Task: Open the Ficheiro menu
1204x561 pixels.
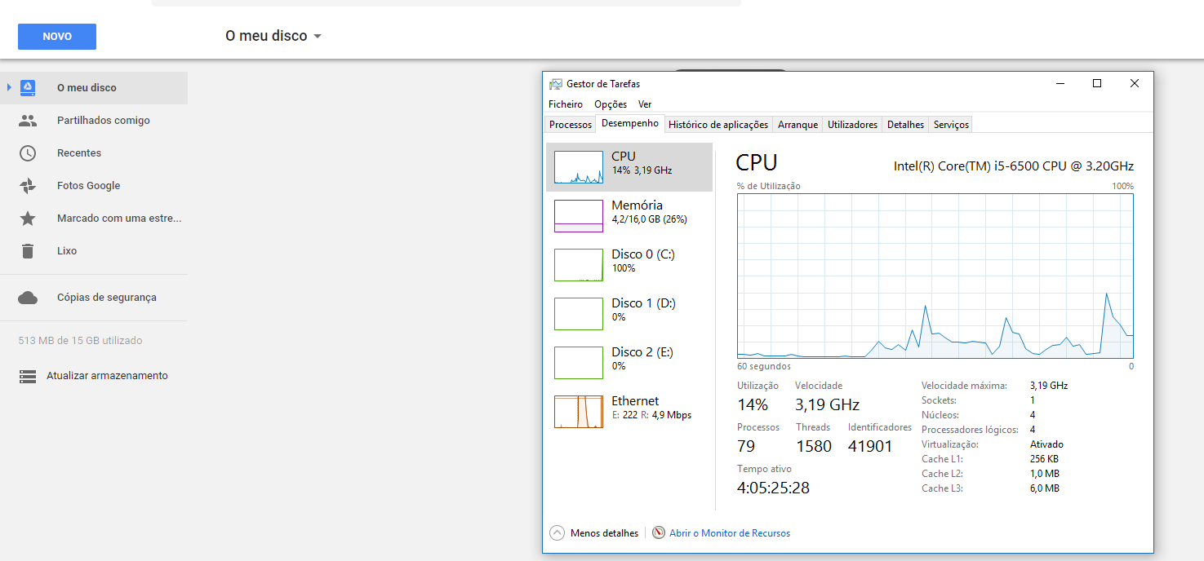Action: pyautogui.click(x=566, y=104)
